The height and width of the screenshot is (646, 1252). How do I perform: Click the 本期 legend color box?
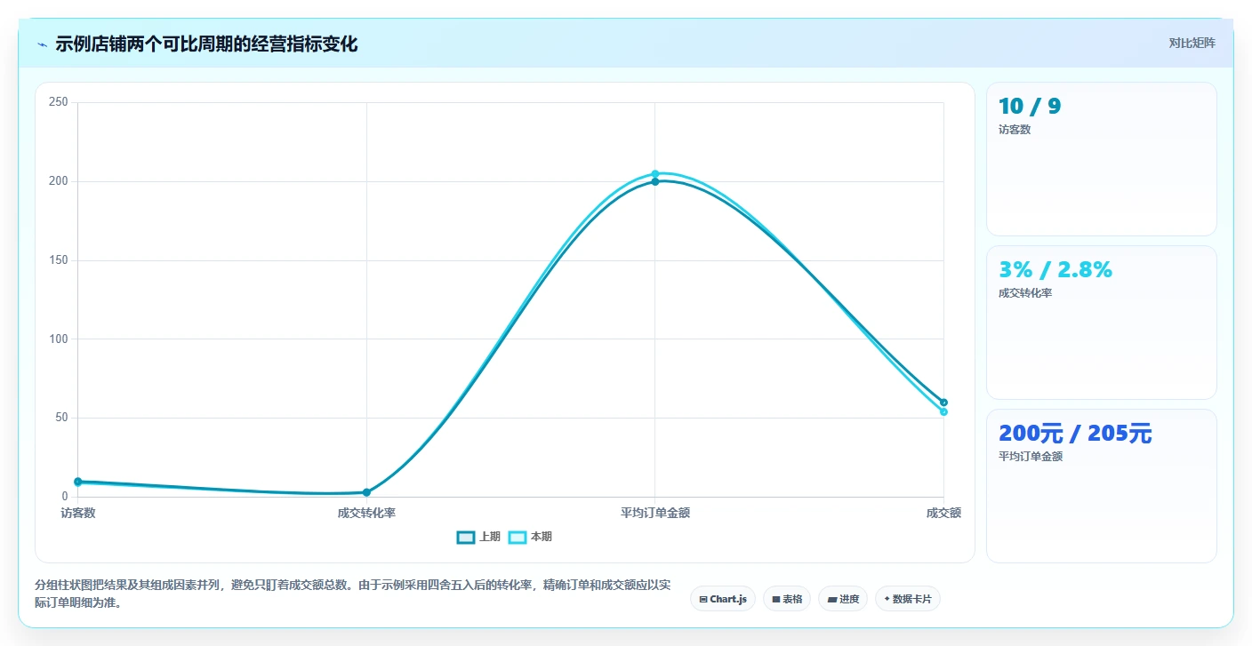518,537
